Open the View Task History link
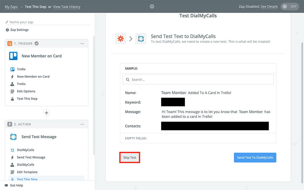The height and width of the screenshot is (190, 304). click(x=67, y=7)
